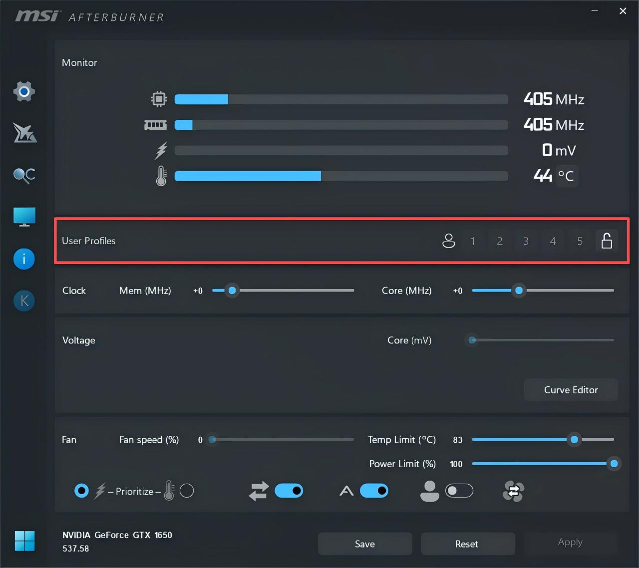Toggle the link limits switch off
639x568 pixels.
(x=289, y=491)
